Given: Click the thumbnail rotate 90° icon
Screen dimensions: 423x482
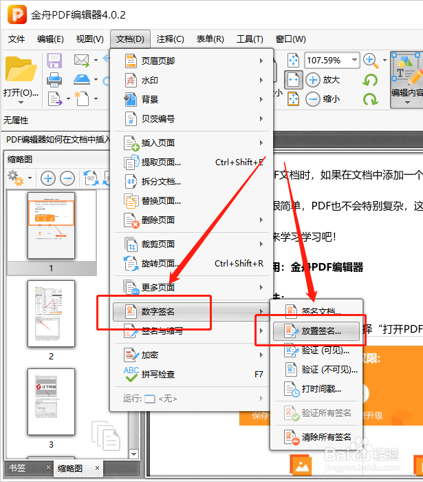Looking at the screenshot, I should [x=91, y=178].
